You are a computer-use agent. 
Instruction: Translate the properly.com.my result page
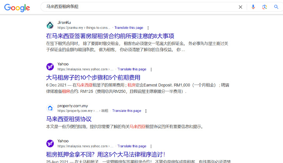(127, 111)
